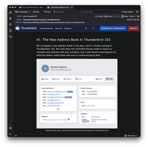Toggle Quick Filter
Image resolution: width=148 pixels, height=147 pixels.
pos(59,12)
